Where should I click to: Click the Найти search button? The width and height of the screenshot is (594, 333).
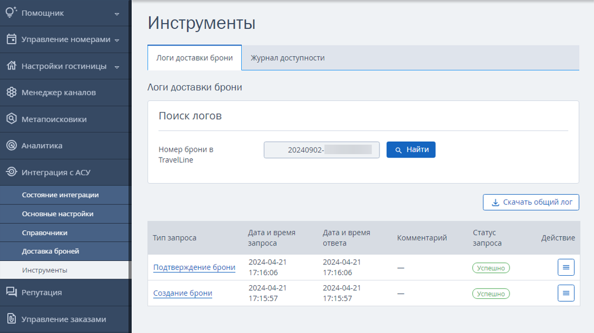(x=411, y=149)
